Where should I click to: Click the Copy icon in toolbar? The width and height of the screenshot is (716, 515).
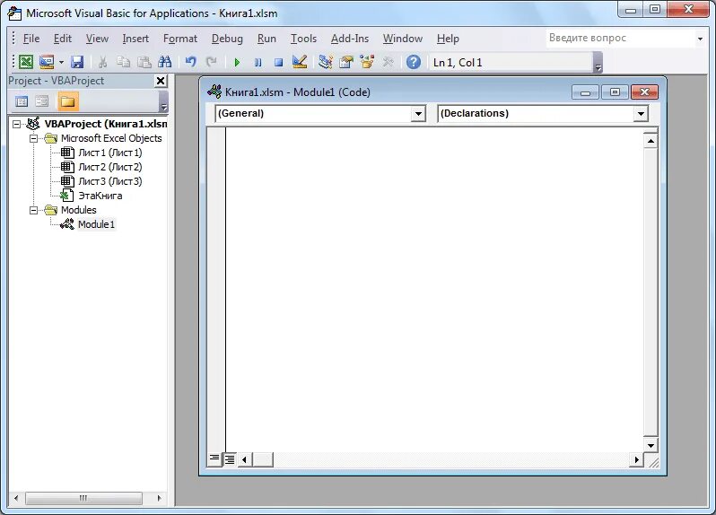(123, 62)
